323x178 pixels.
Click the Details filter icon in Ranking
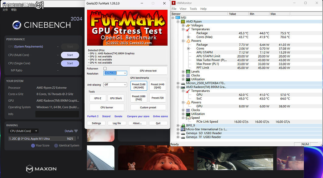click(x=76, y=131)
